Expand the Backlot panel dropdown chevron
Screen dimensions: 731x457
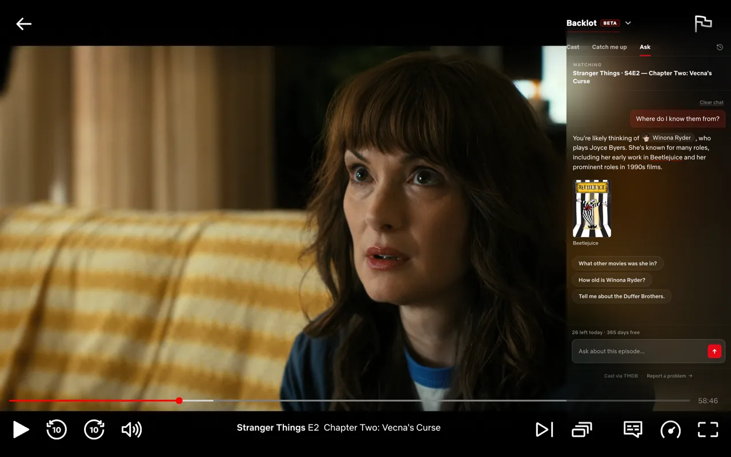click(628, 23)
